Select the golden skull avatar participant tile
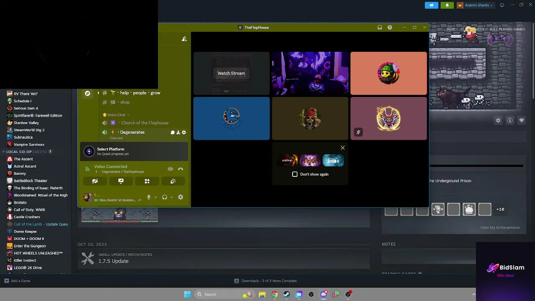This screenshot has width=535, height=301. tap(389, 118)
